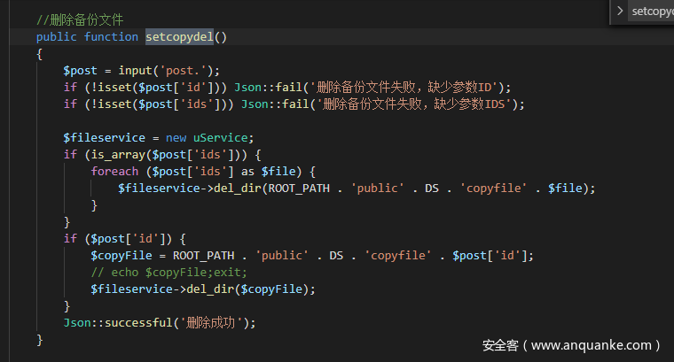This screenshot has height=362, width=674.
Task: Click the 'function' keyword in the method declaration
Action: click(x=111, y=36)
